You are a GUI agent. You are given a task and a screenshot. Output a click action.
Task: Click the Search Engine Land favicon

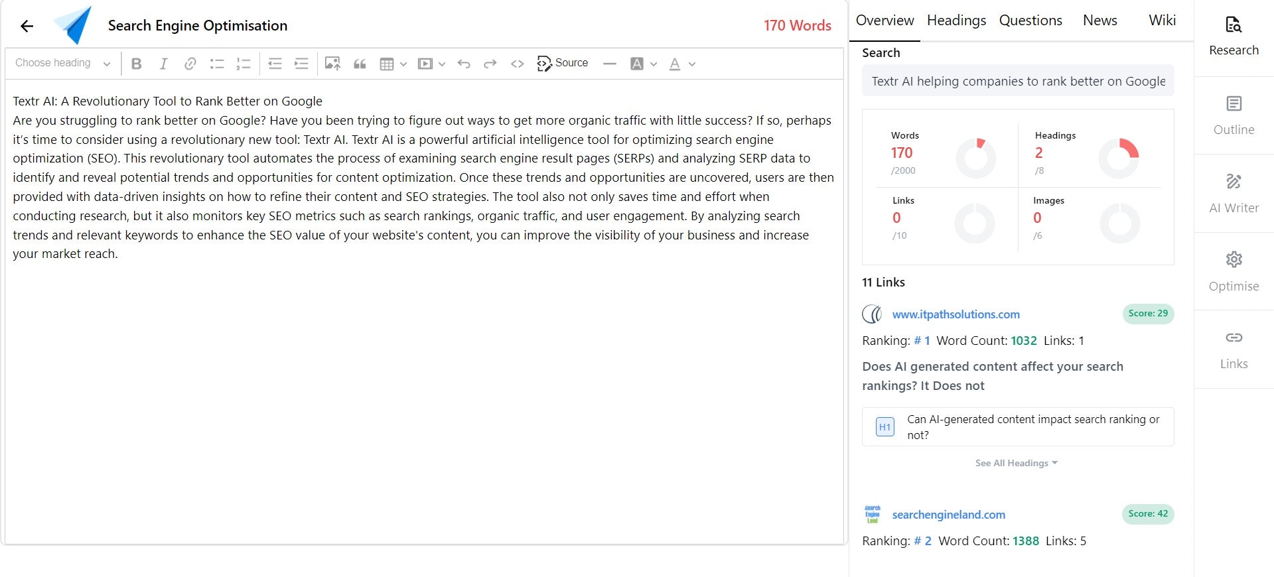[x=872, y=514]
